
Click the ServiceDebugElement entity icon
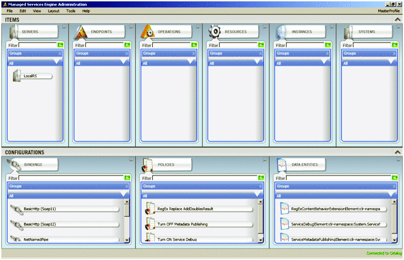click(x=285, y=224)
